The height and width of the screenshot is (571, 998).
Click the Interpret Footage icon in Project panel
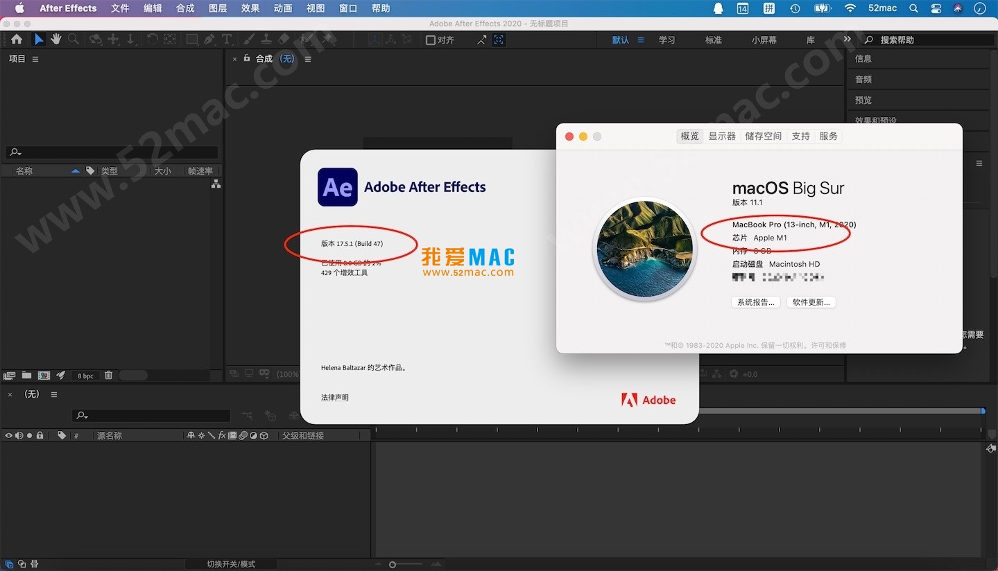[x=9, y=376]
